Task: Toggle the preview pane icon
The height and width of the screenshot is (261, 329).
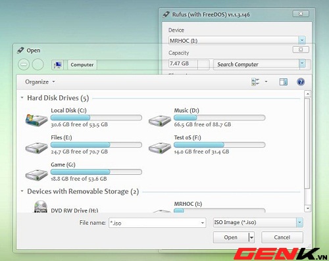Action: [x=283, y=82]
